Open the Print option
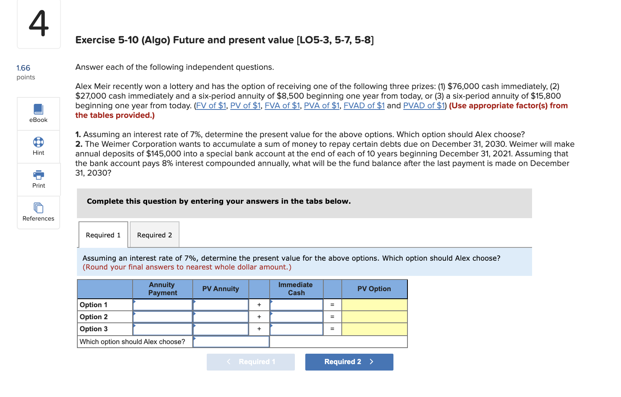The image size is (621, 397). pos(38,179)
